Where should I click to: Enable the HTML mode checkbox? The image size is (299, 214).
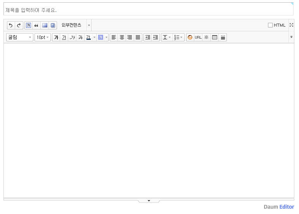click(270, 25)
